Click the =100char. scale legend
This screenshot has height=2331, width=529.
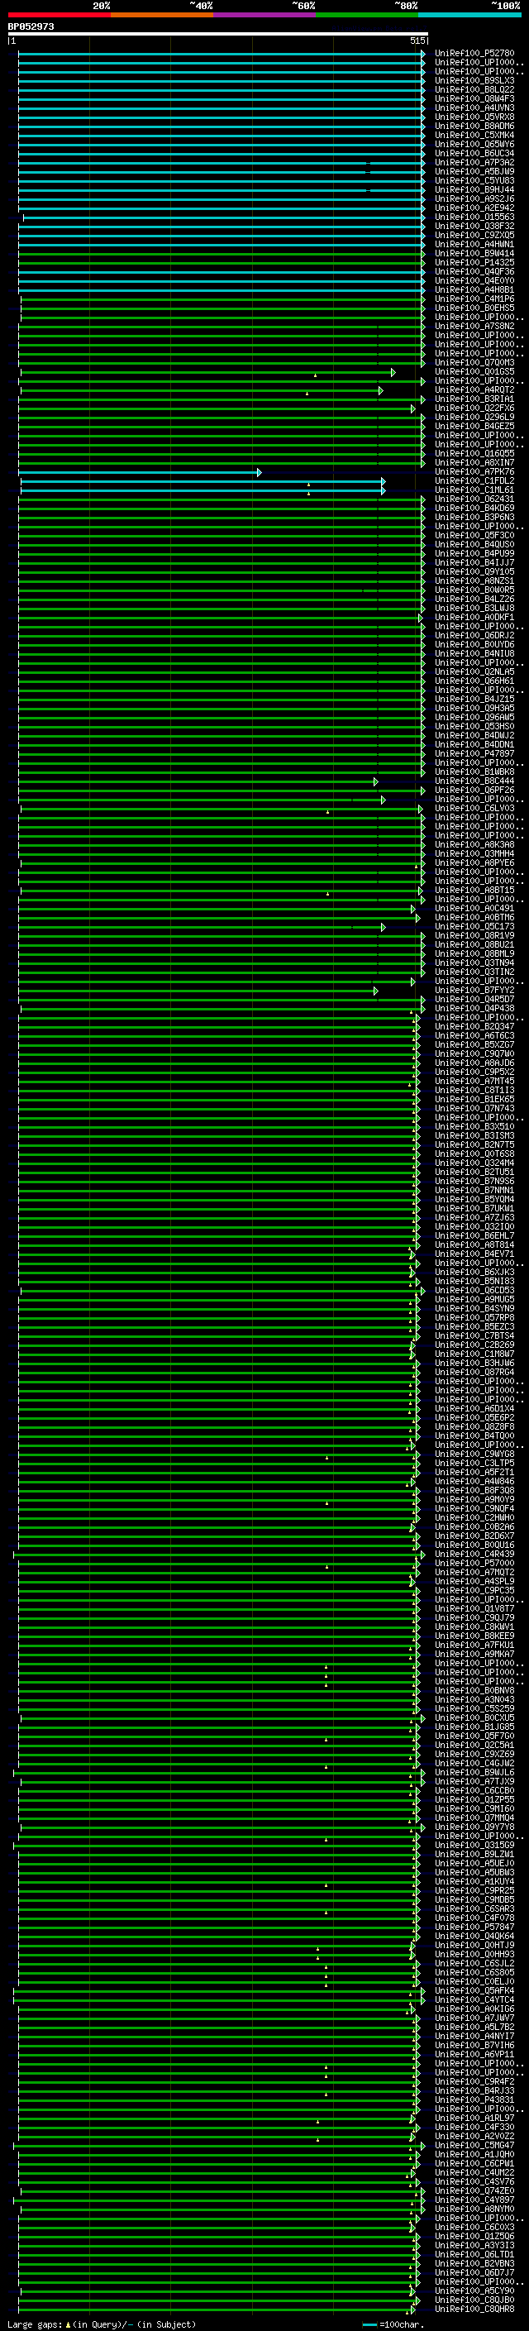tap(392, 2324)
